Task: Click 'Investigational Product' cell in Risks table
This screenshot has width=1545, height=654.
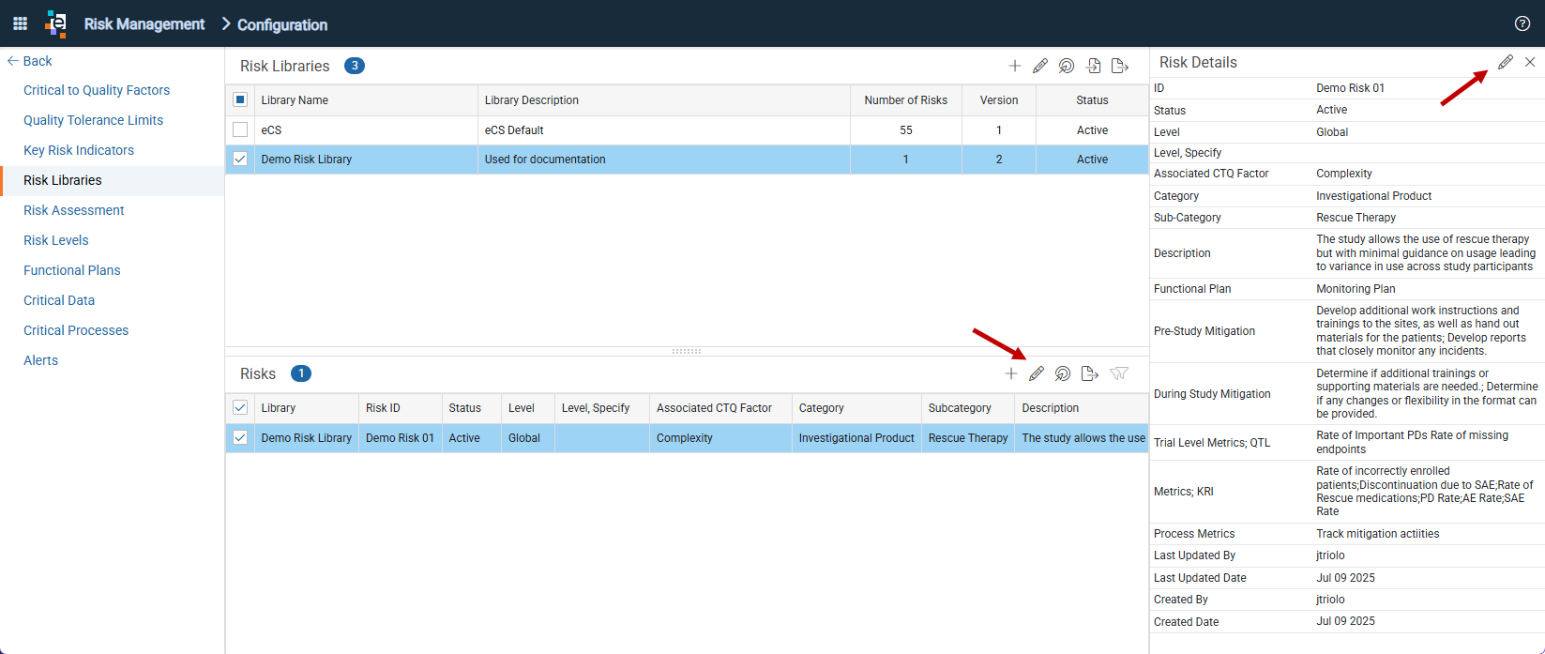Action: [x=856, y=438]
